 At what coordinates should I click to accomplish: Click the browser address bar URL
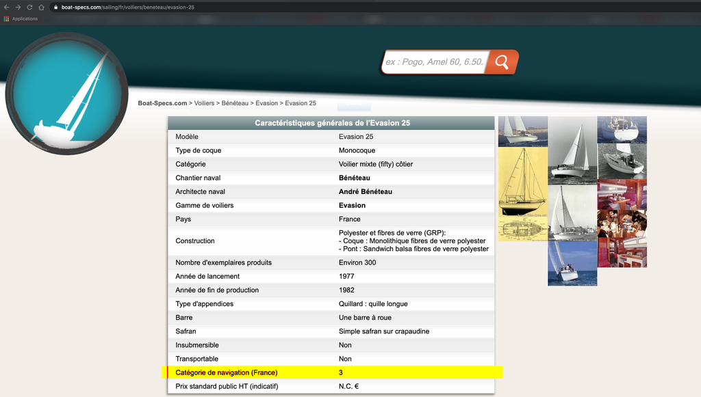click(128, 7)
